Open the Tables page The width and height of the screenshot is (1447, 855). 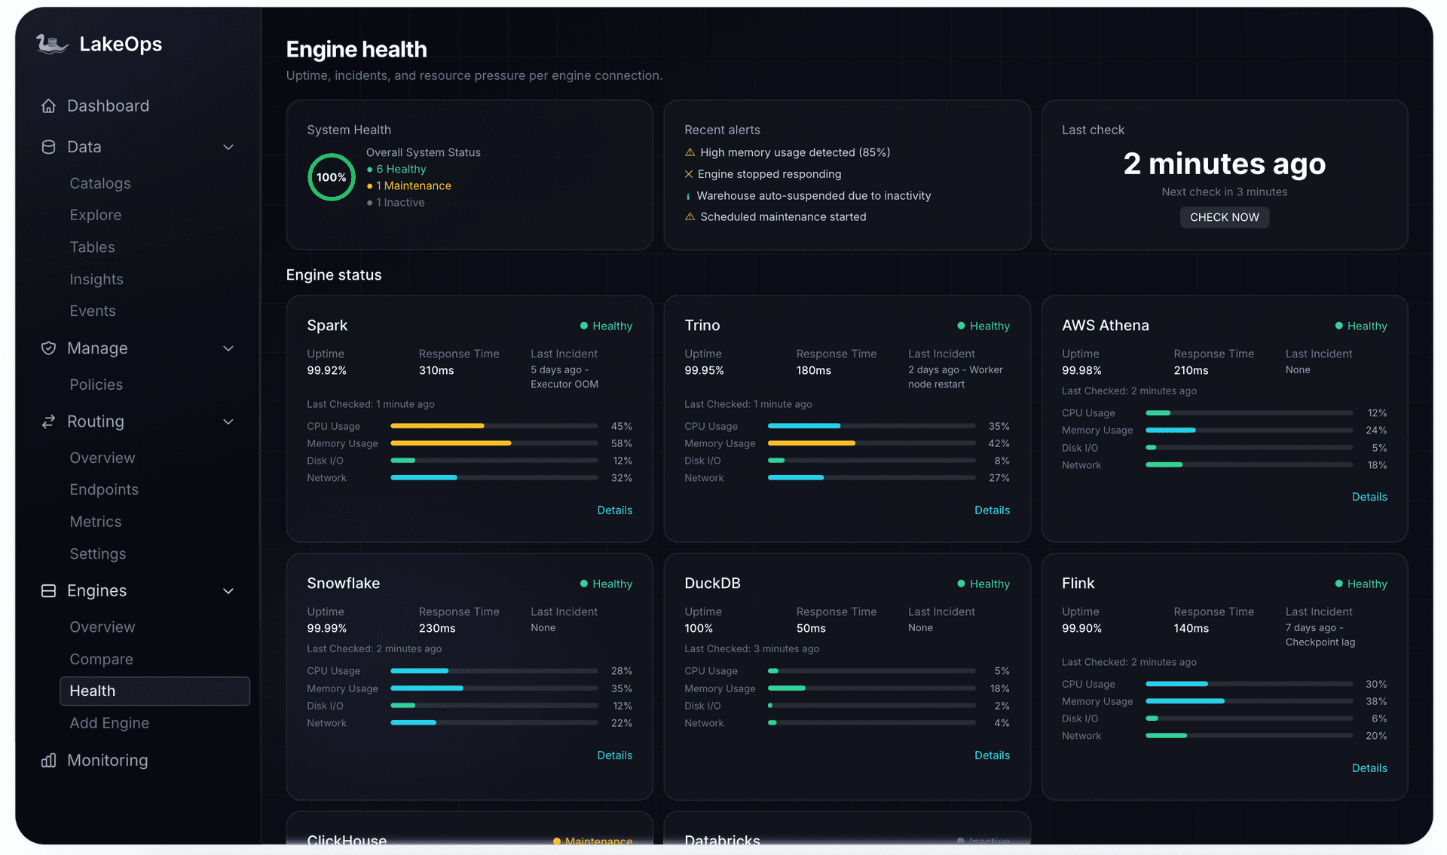click(x=93, y=247)
